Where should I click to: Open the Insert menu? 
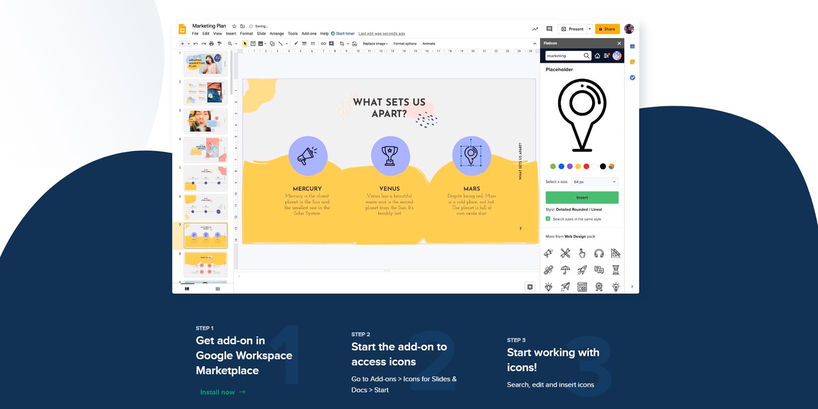(x=231, y=34)
